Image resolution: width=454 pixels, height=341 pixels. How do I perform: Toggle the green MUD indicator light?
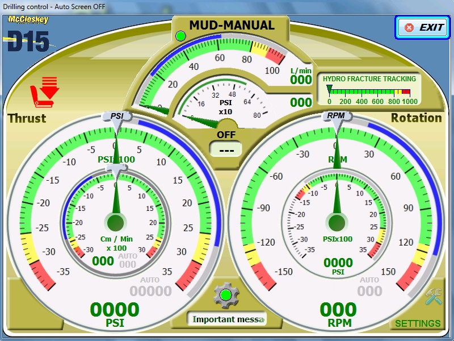point(181,36)
